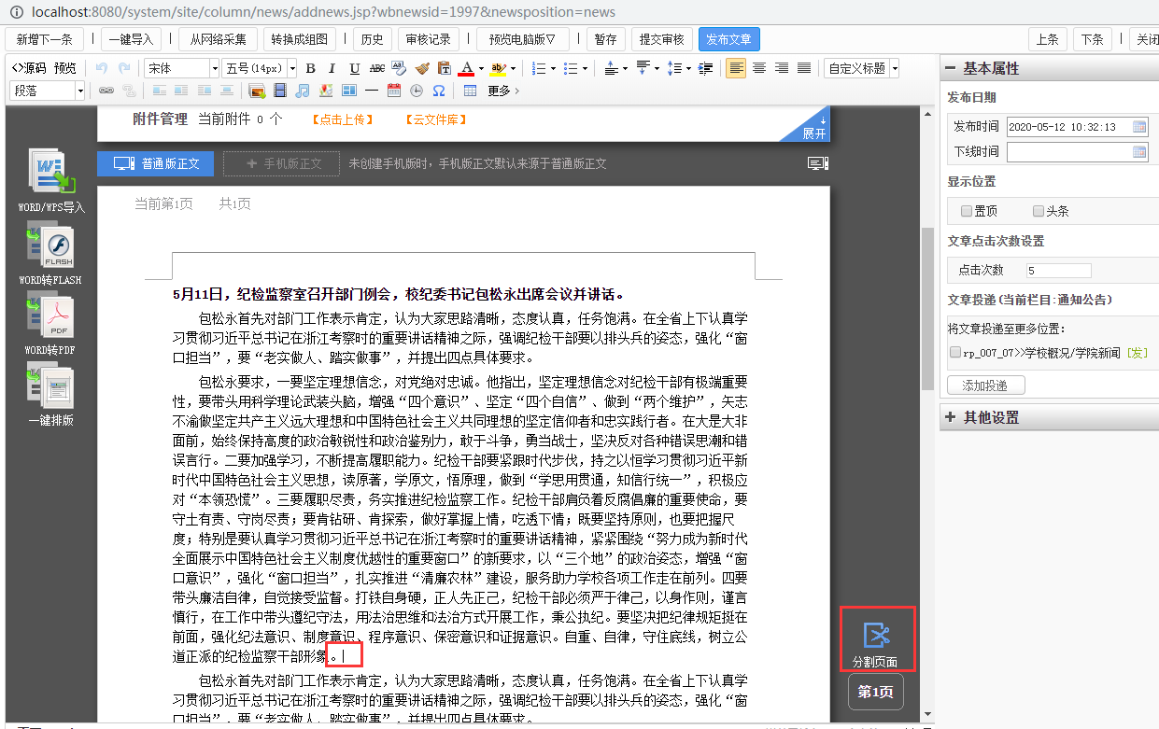Insert a video via filmstrip icon

click(x=280, y=91)
